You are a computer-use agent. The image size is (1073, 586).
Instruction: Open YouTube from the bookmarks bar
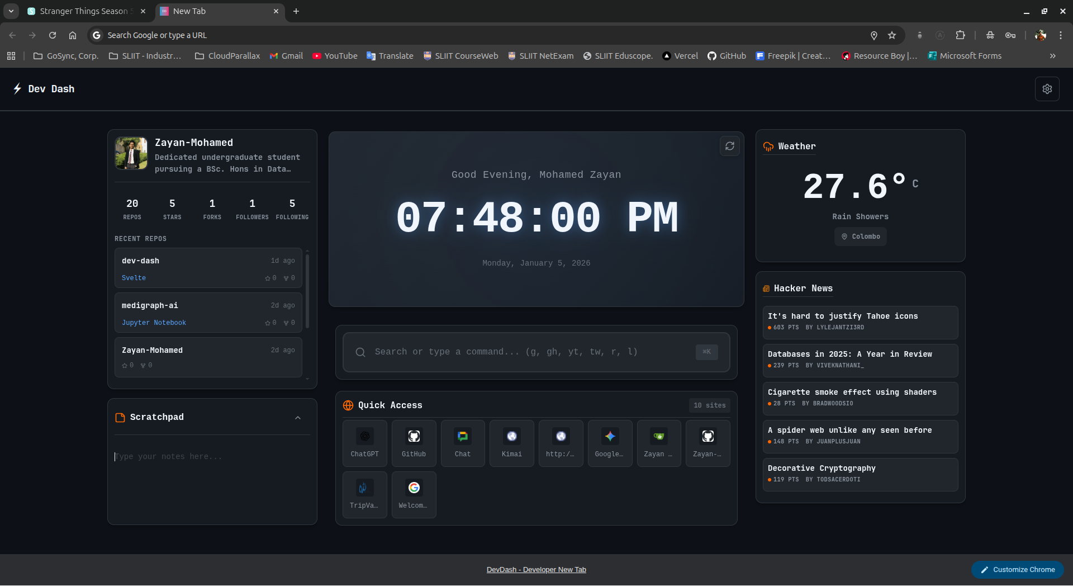pos(335,55)
